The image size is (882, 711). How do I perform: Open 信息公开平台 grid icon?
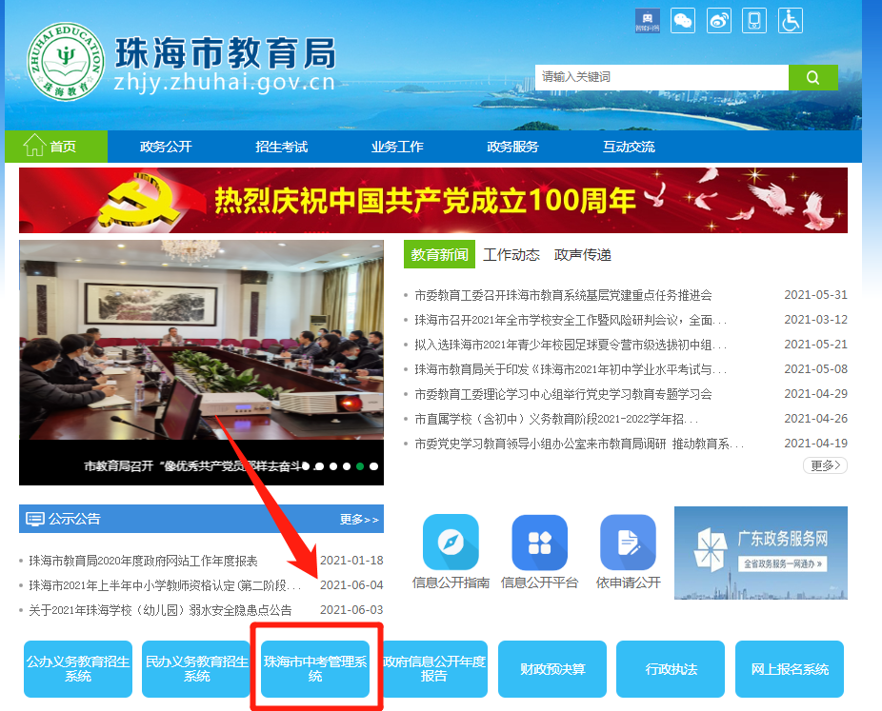click(539, 543)
